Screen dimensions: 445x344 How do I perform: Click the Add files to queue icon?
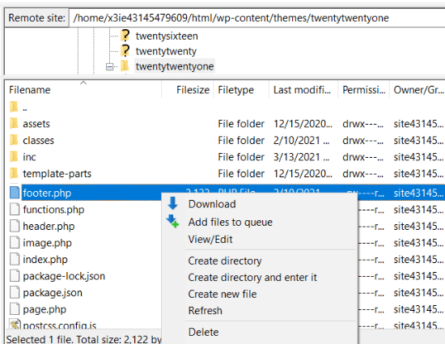(172, 221)
